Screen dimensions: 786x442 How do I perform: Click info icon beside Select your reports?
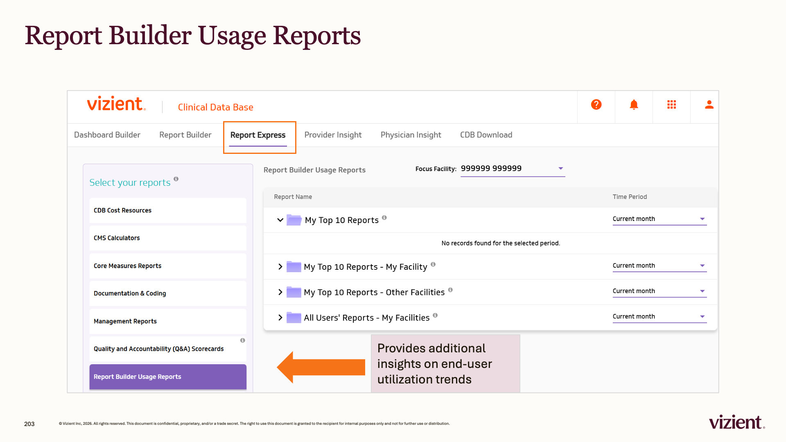176,179
